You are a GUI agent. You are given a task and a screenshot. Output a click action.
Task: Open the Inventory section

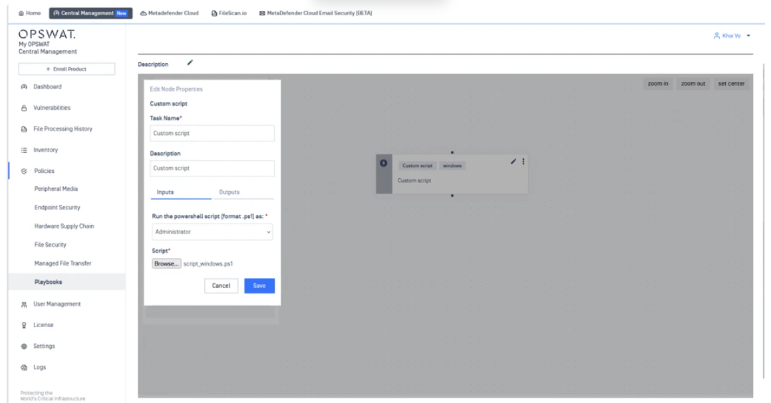tap(47, 150)
